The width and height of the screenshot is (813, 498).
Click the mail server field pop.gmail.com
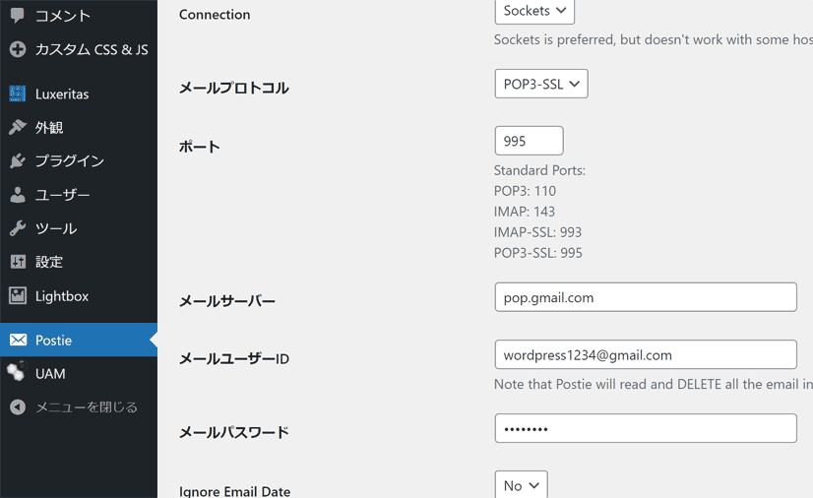point(646,297)
